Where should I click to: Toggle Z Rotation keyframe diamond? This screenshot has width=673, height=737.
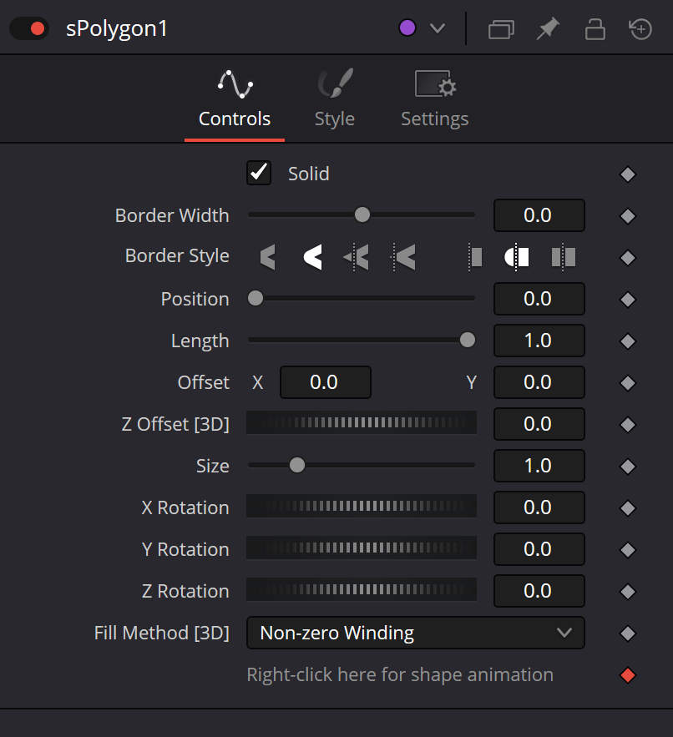(628, 592)
